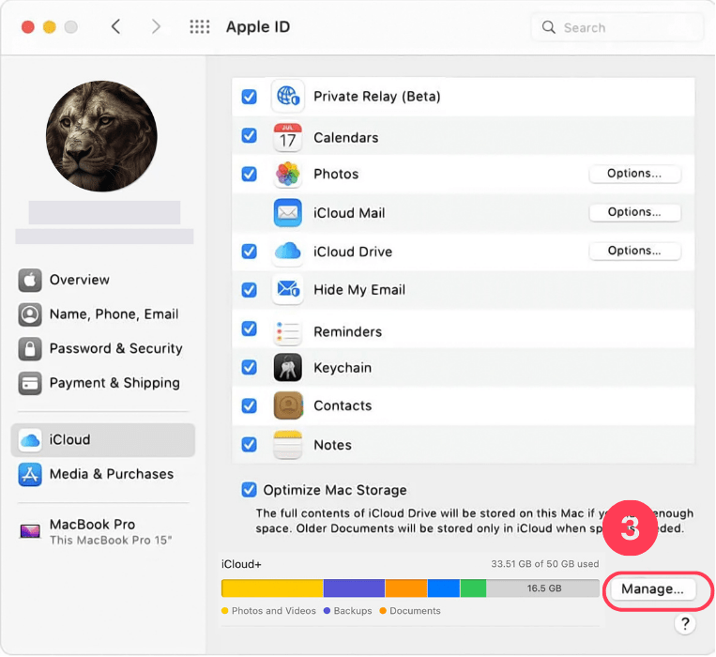Click the iCloud Mail envelope icon

click(x=288, y=213)
